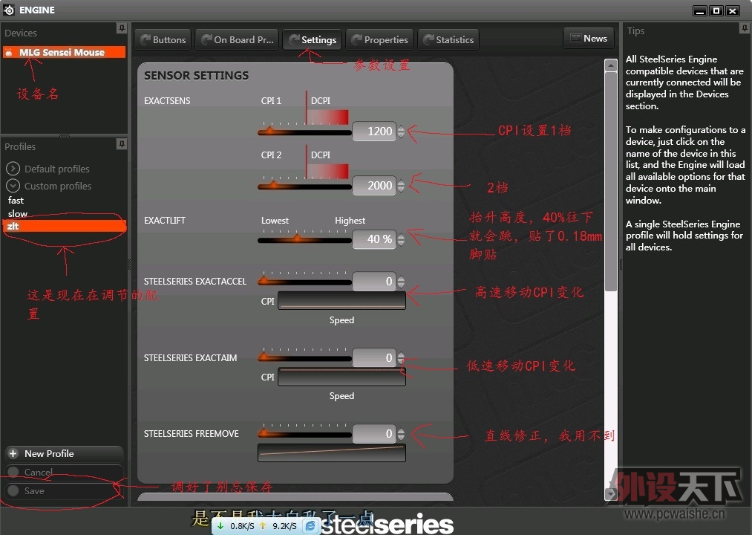The image size is (752, 535).
Task: Pin the Profiles panel
Action: coord(122,143)
